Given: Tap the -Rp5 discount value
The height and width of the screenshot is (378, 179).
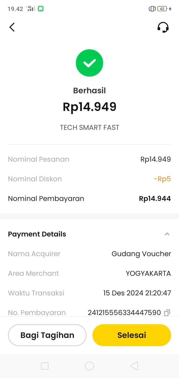Looking at the screenshot, I should 162,179.
